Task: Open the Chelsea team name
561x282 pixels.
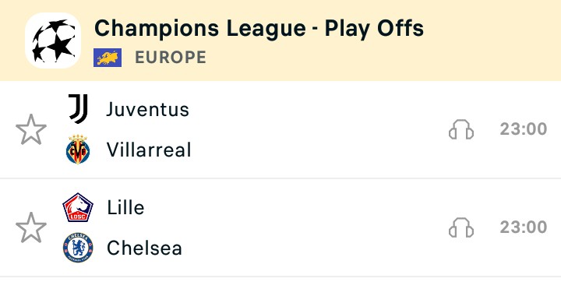Action: (x=145, y=248)
